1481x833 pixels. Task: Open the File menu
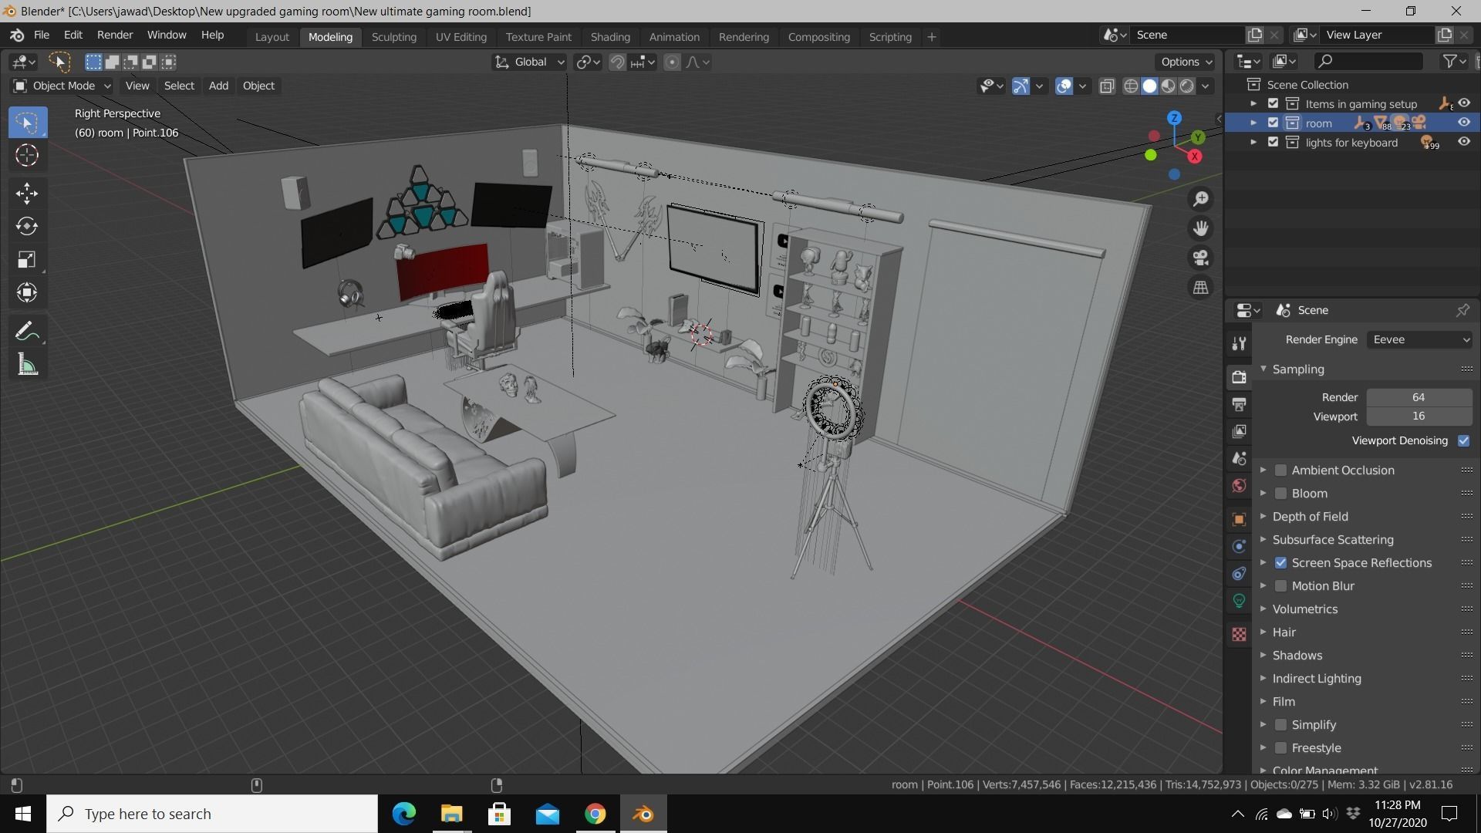42,35
